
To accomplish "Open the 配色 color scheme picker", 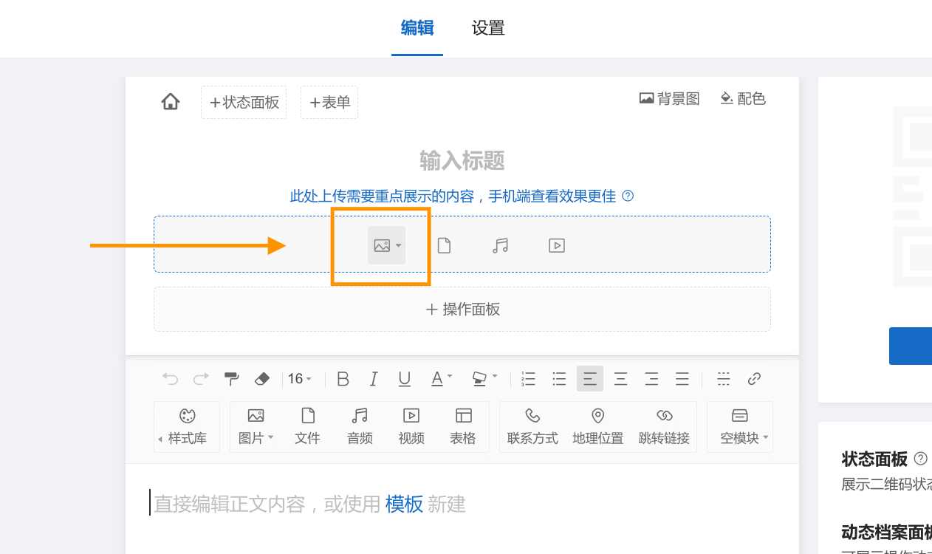I will coord(743,98).
